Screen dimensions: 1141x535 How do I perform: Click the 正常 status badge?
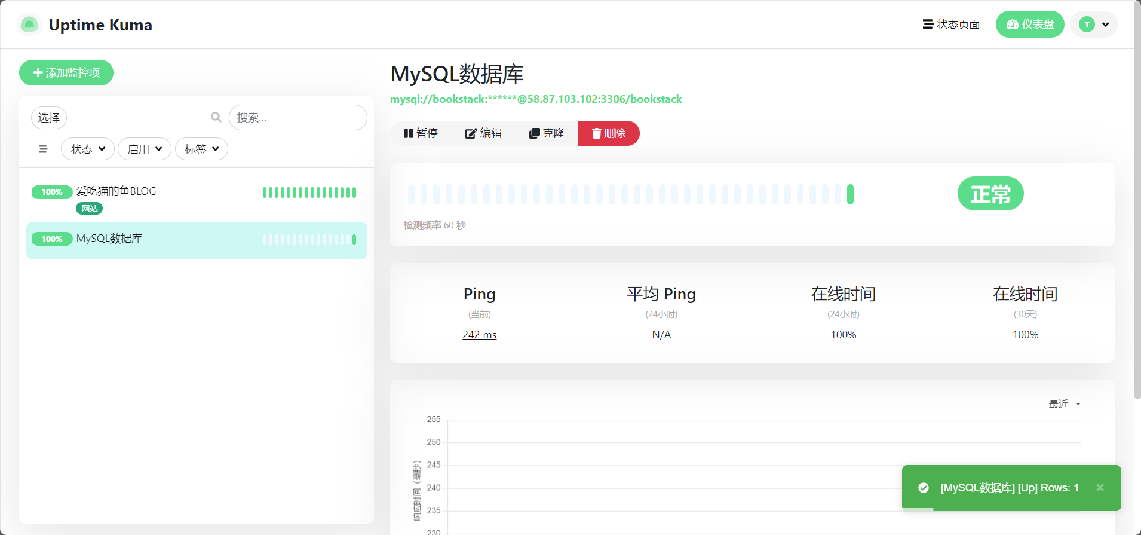point(990,194)
